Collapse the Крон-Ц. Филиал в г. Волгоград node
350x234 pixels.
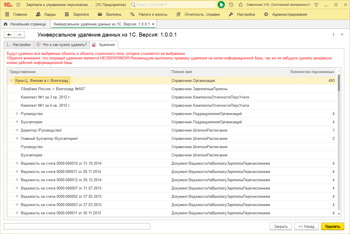pos(11,80)
